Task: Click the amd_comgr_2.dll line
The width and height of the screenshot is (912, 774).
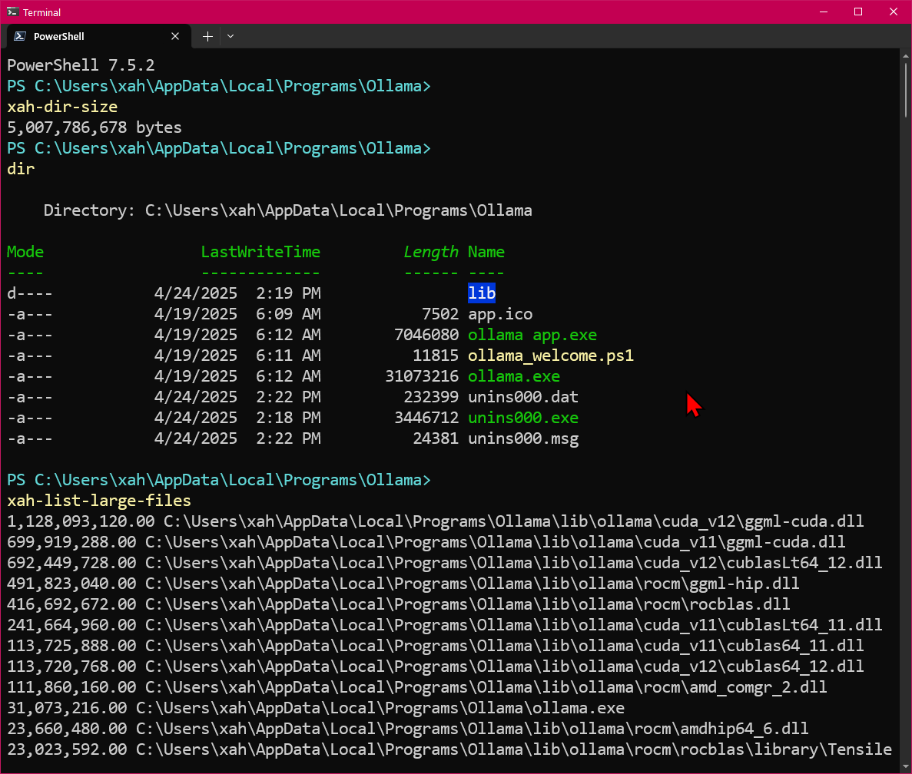Action: click(x=417, y=687)
